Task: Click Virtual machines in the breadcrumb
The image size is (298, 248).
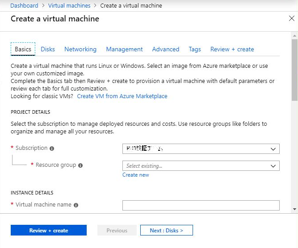Action: point(69,6)
